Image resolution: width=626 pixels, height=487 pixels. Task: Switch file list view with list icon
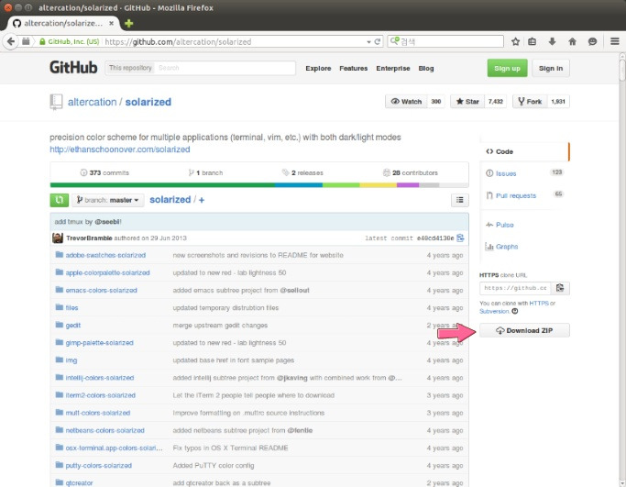[460, 200]
